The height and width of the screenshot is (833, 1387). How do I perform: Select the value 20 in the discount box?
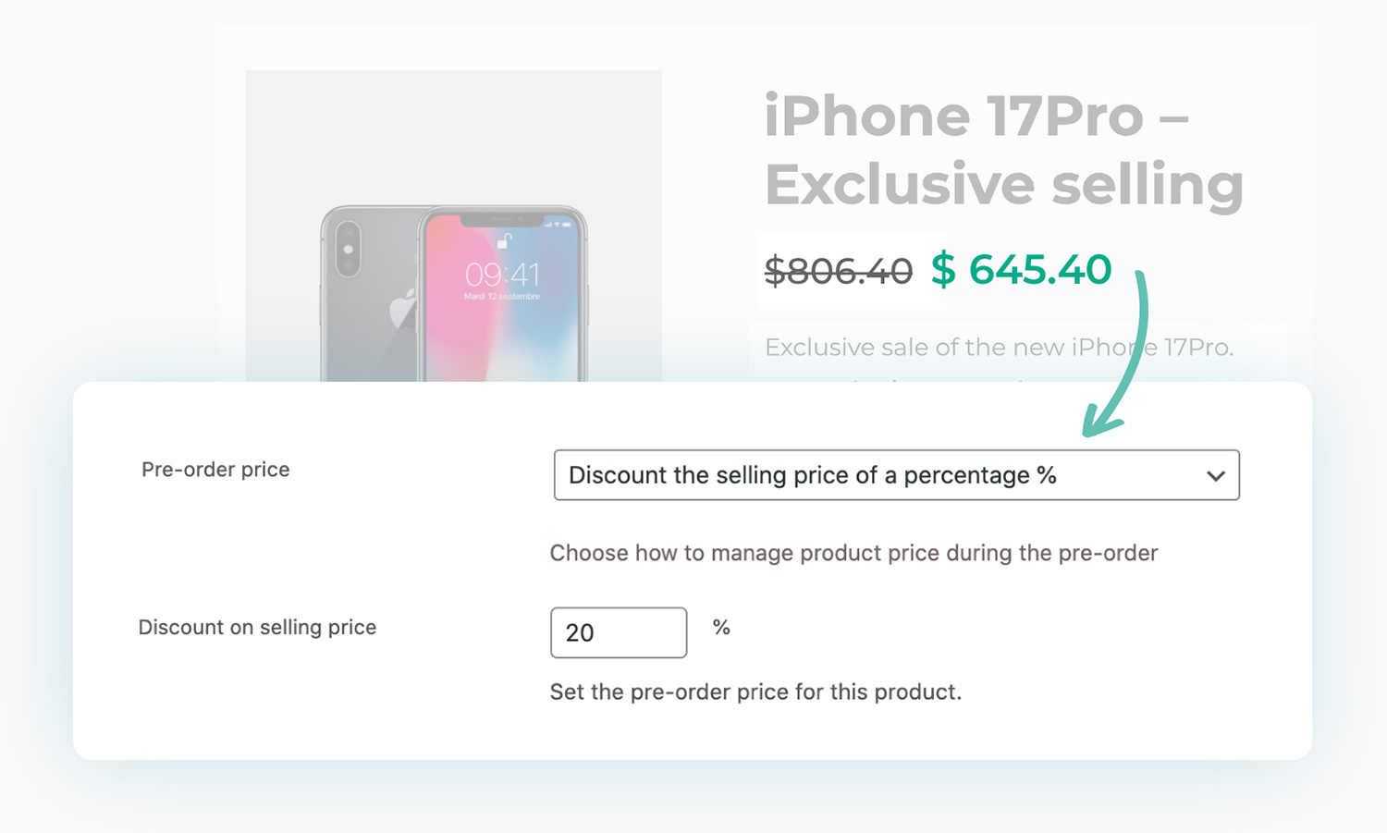tap(577, 632)
